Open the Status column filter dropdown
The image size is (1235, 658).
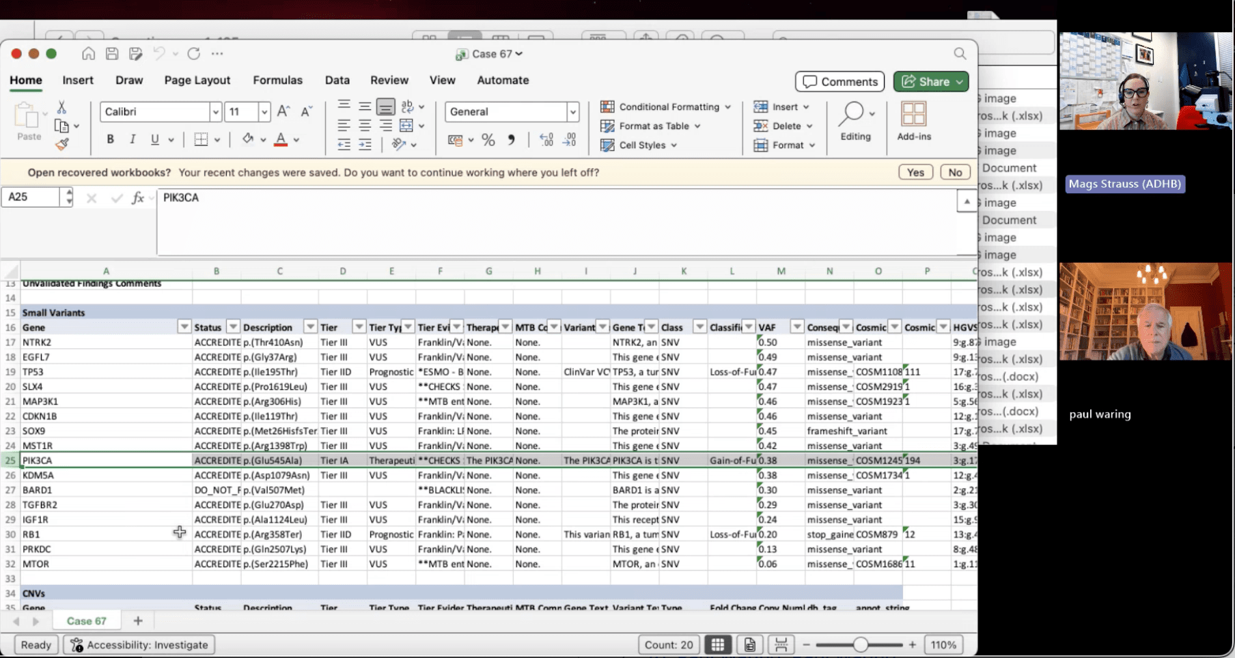point(233,327)
